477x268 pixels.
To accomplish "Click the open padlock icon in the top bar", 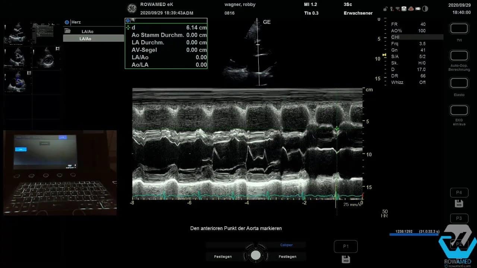I will click(x=385, y=9).
